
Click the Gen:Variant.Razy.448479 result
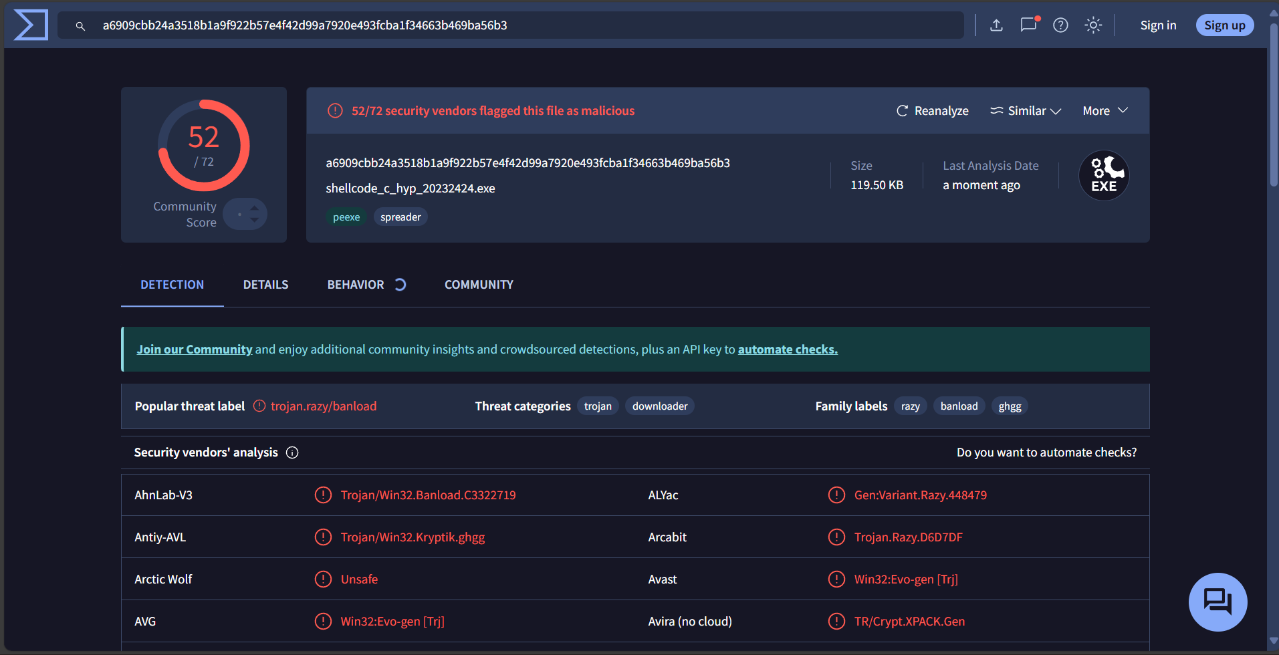(920, 495)
